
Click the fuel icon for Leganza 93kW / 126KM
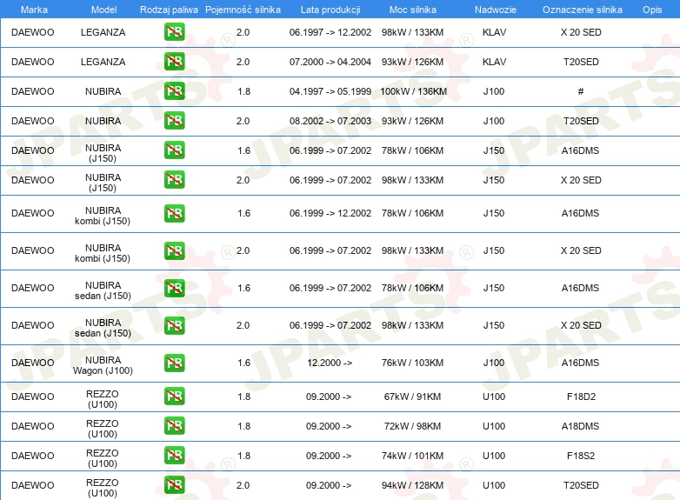pyautogui.click(x=174, y=62)
